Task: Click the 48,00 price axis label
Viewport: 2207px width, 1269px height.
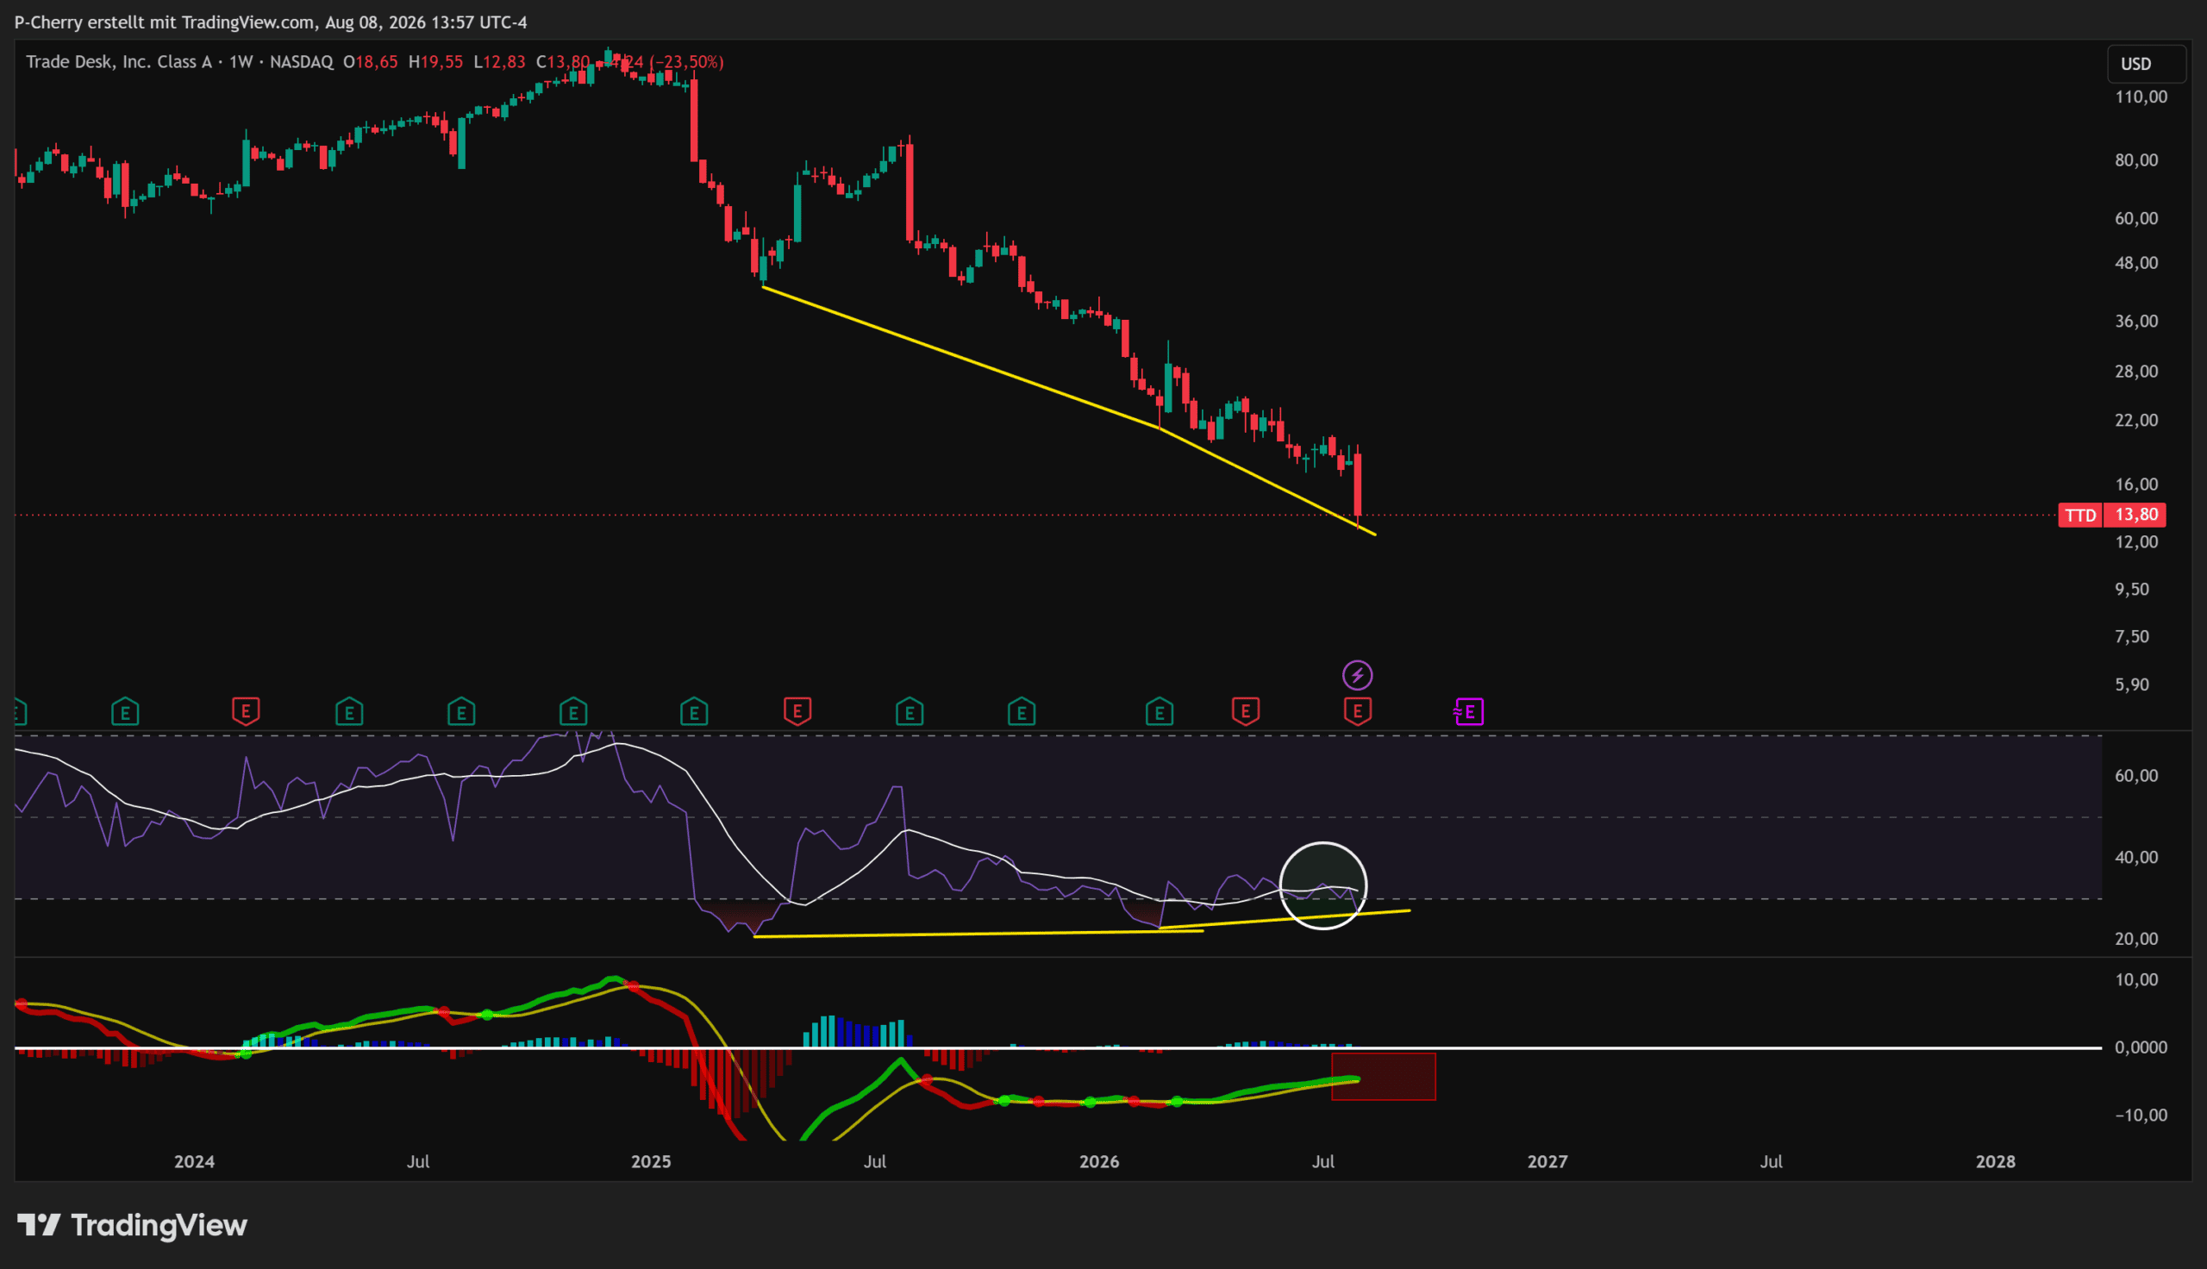Action: 2136,263
